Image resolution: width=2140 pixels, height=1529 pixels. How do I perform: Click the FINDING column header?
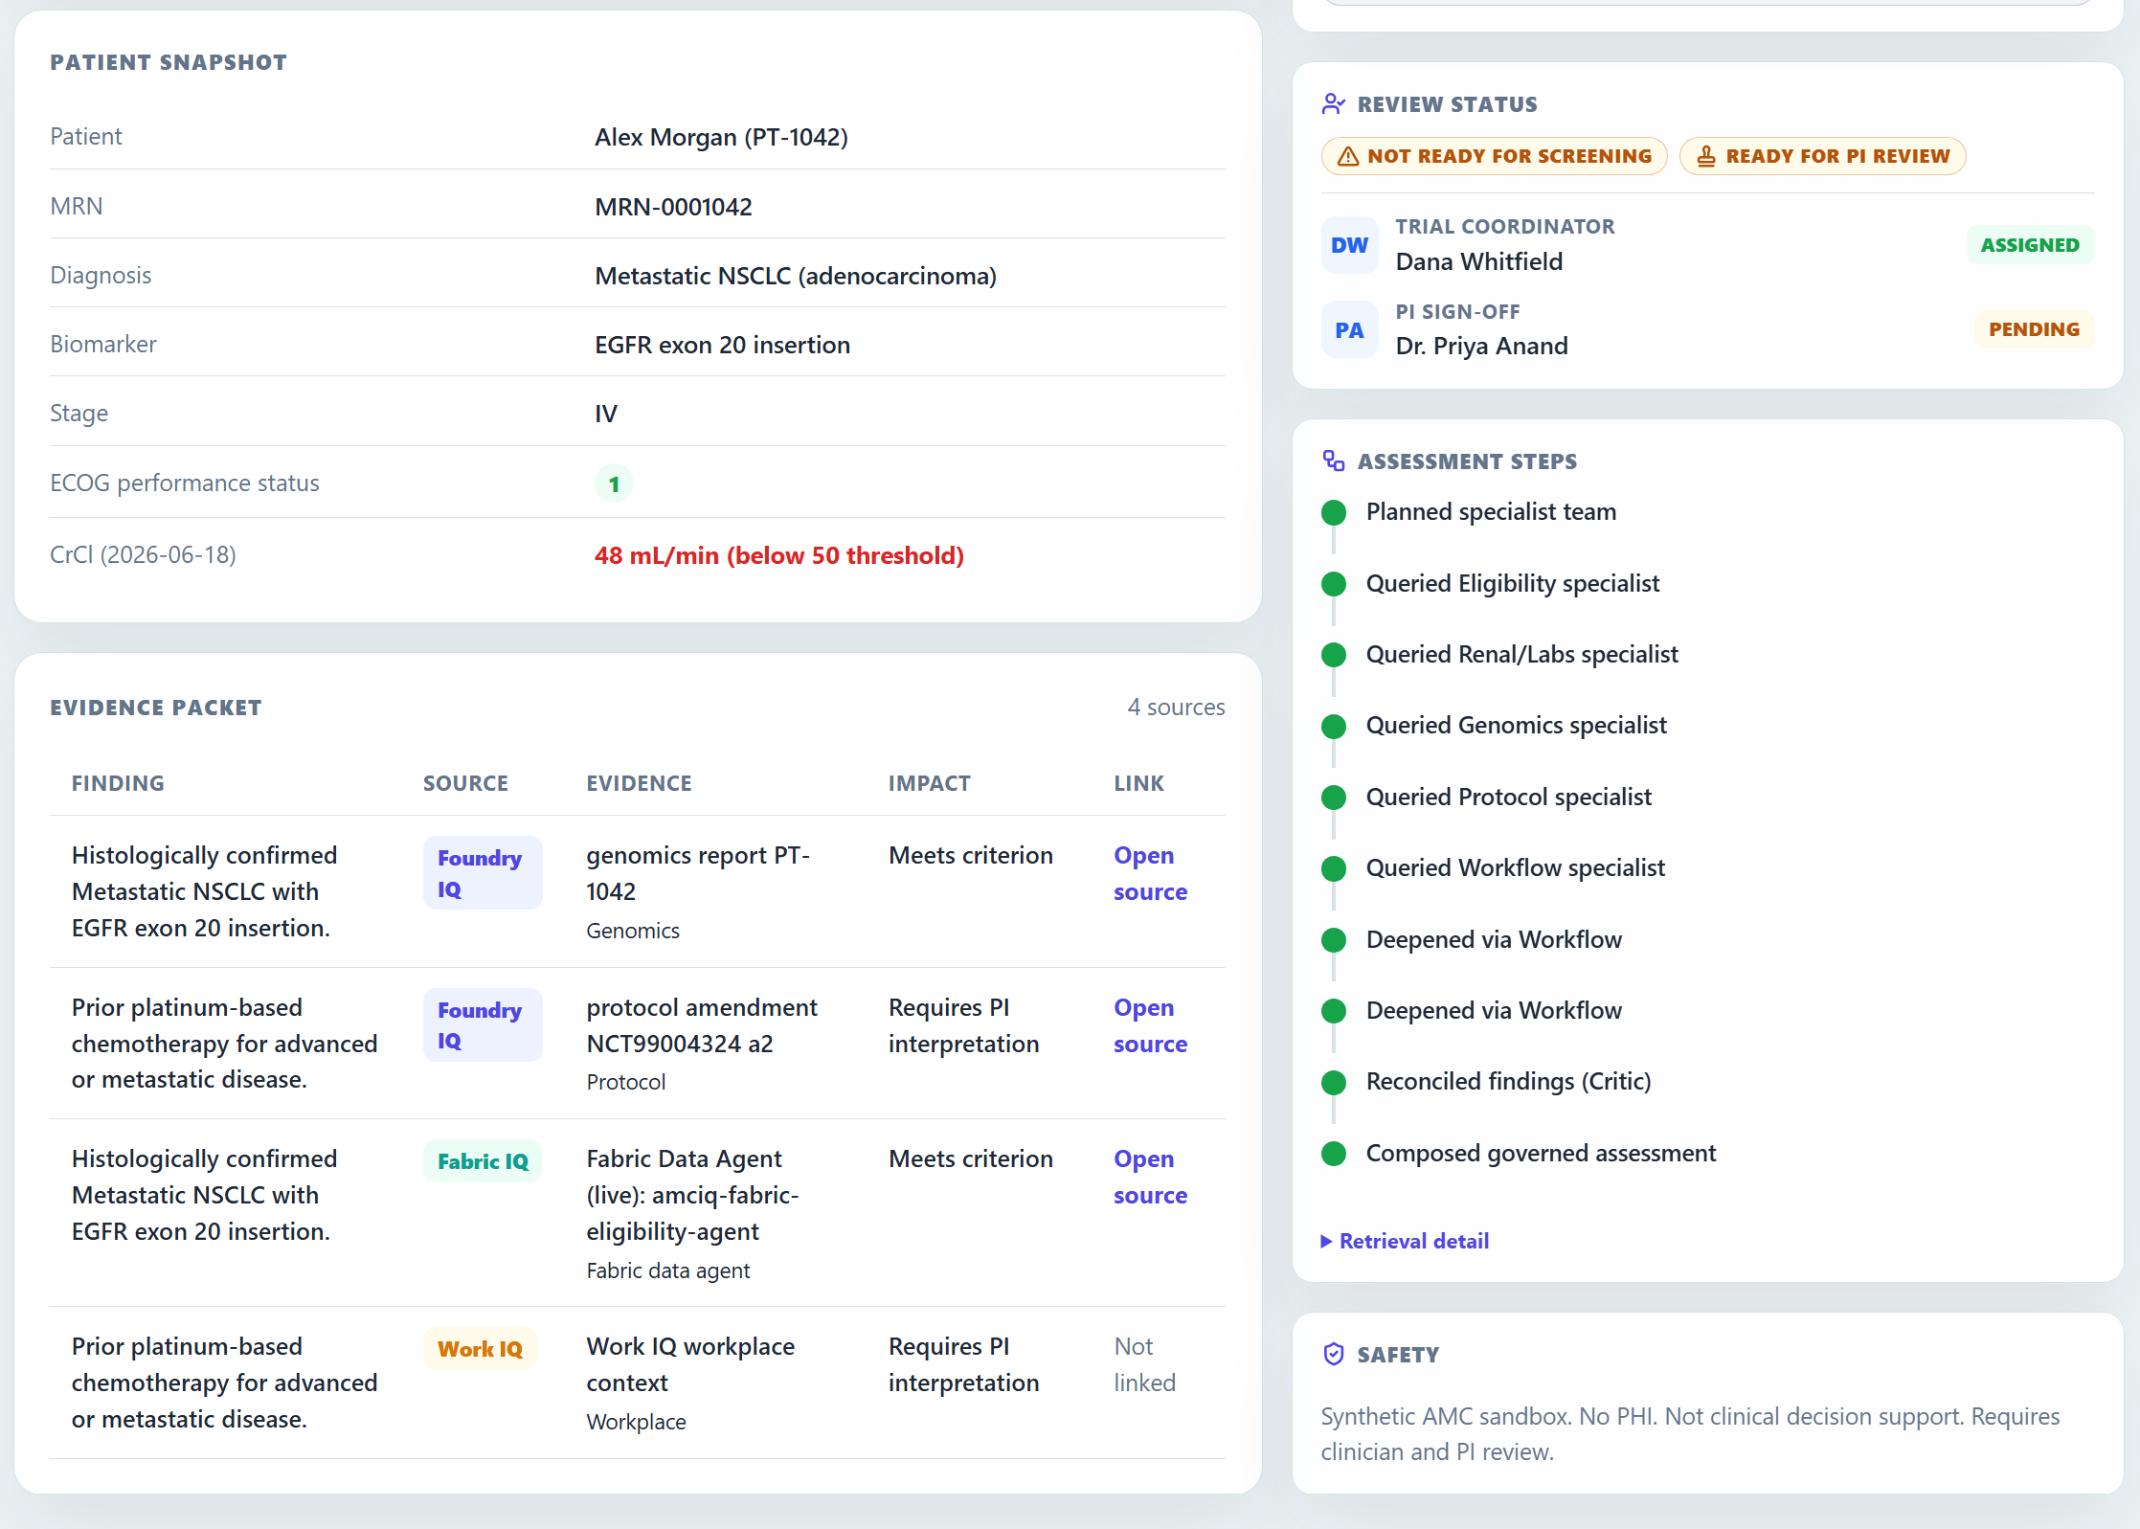click(118, 783)
